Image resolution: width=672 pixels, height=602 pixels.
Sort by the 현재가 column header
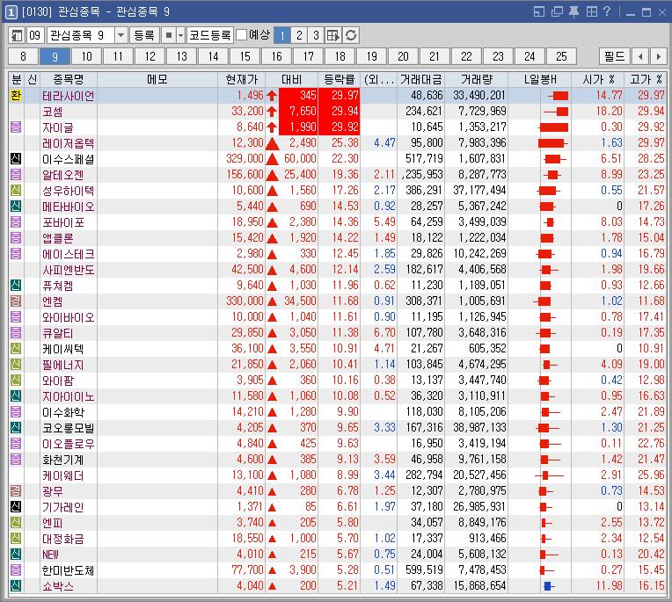[242, 80]
